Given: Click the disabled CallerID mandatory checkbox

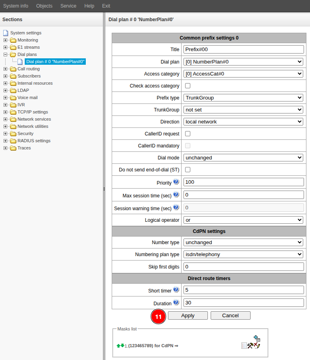Looking at the screenshot, I should [188, 145].
